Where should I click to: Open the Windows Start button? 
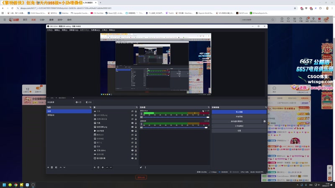click(4, 185)
